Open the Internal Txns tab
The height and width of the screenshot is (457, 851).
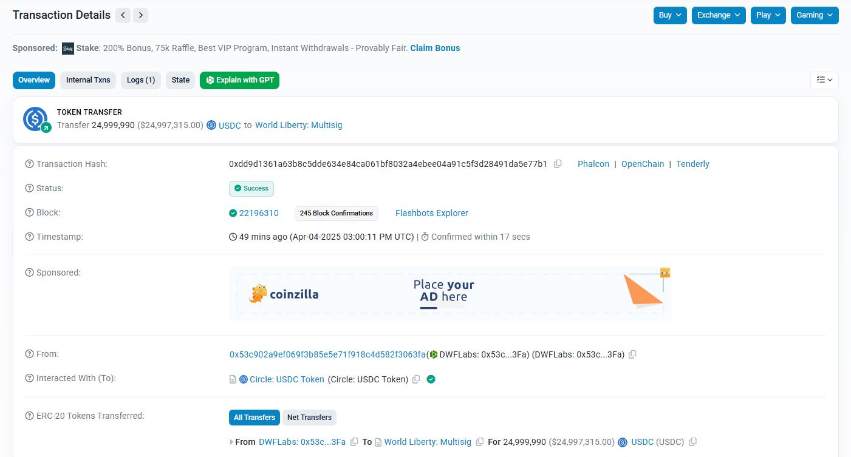pos(88,80)
